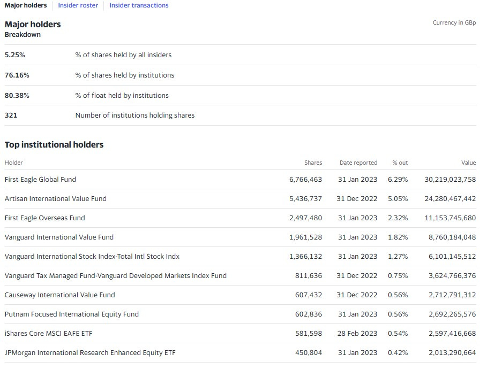
Task: Click the 2,013,290,664 value cell
Action: pyautogui.click(x=452, y=353)
